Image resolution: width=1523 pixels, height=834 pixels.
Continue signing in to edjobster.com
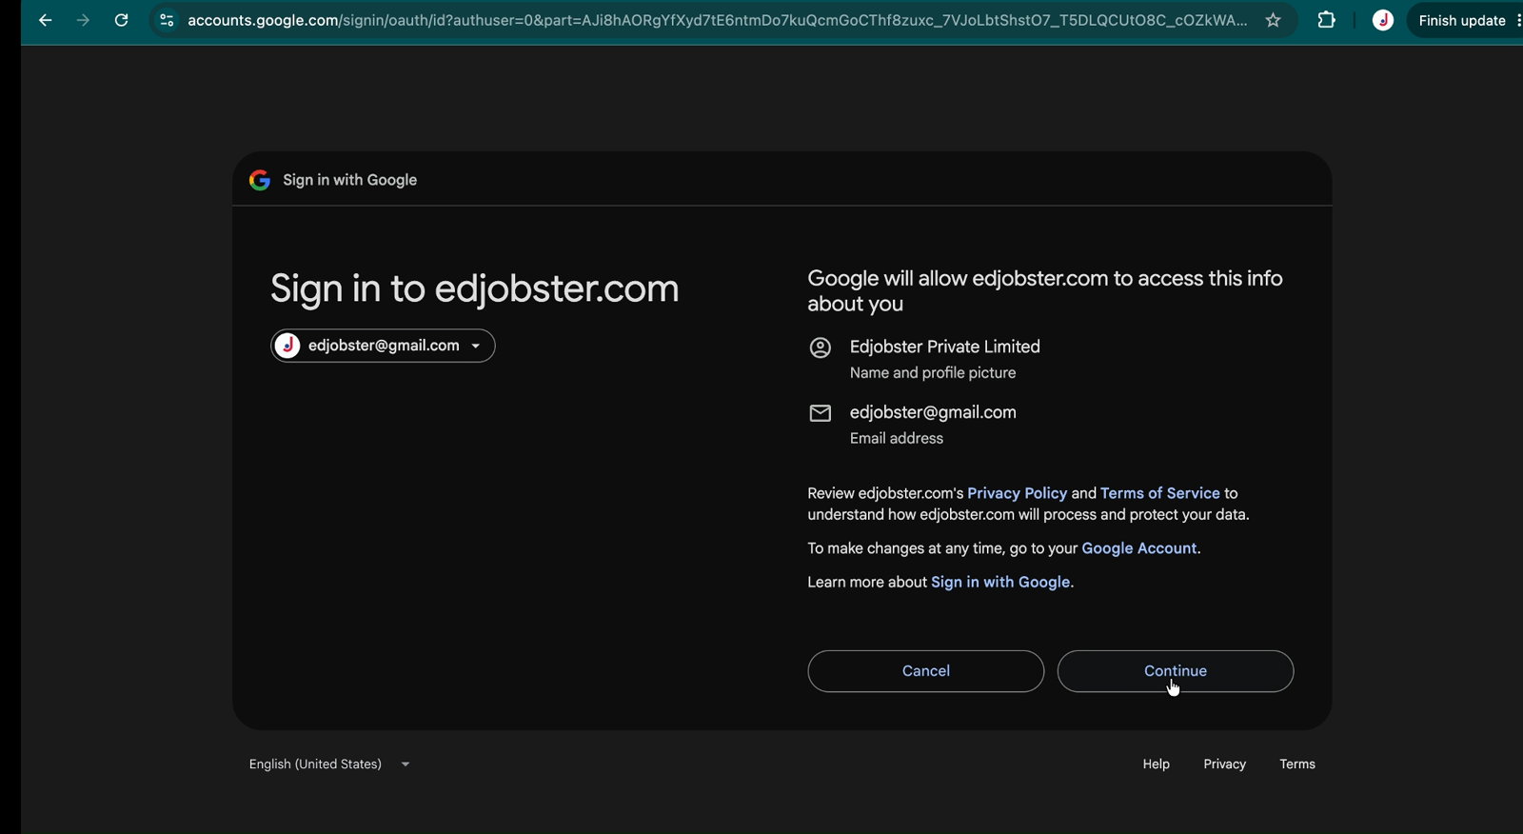coord(1176,671)
